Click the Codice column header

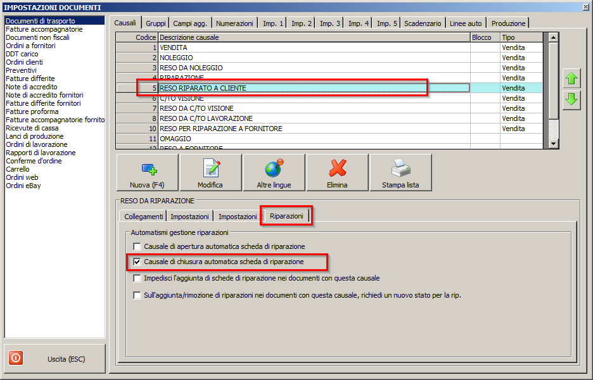pos(137,37)
